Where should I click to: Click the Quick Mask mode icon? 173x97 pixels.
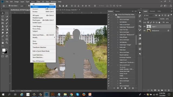point(2,56)
